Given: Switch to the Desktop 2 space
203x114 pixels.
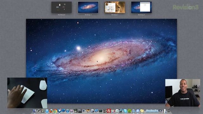Looking at the screenshot, I should 115,7.
